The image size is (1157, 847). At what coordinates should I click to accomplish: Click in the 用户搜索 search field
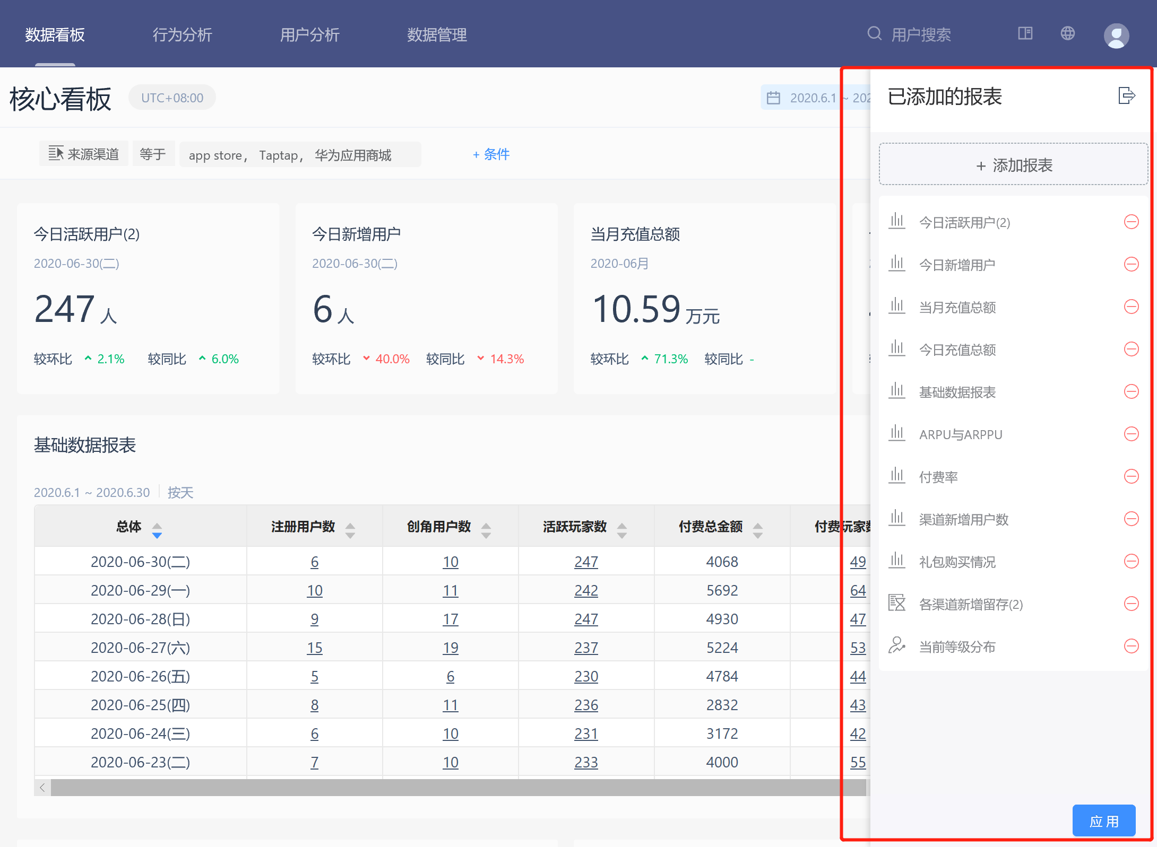click(x=921, y=34)
